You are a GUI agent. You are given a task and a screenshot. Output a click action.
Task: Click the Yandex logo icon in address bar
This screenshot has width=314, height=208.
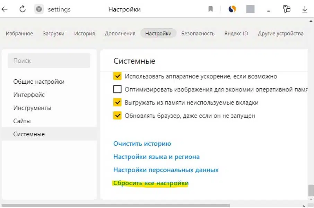click(x=39, y=9)
